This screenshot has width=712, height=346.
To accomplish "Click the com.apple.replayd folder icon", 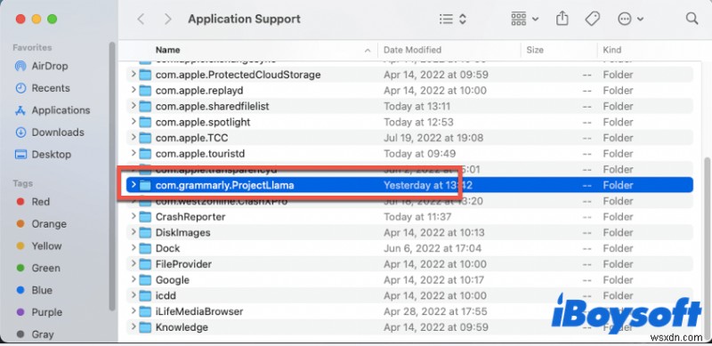I will coord(145,91).
